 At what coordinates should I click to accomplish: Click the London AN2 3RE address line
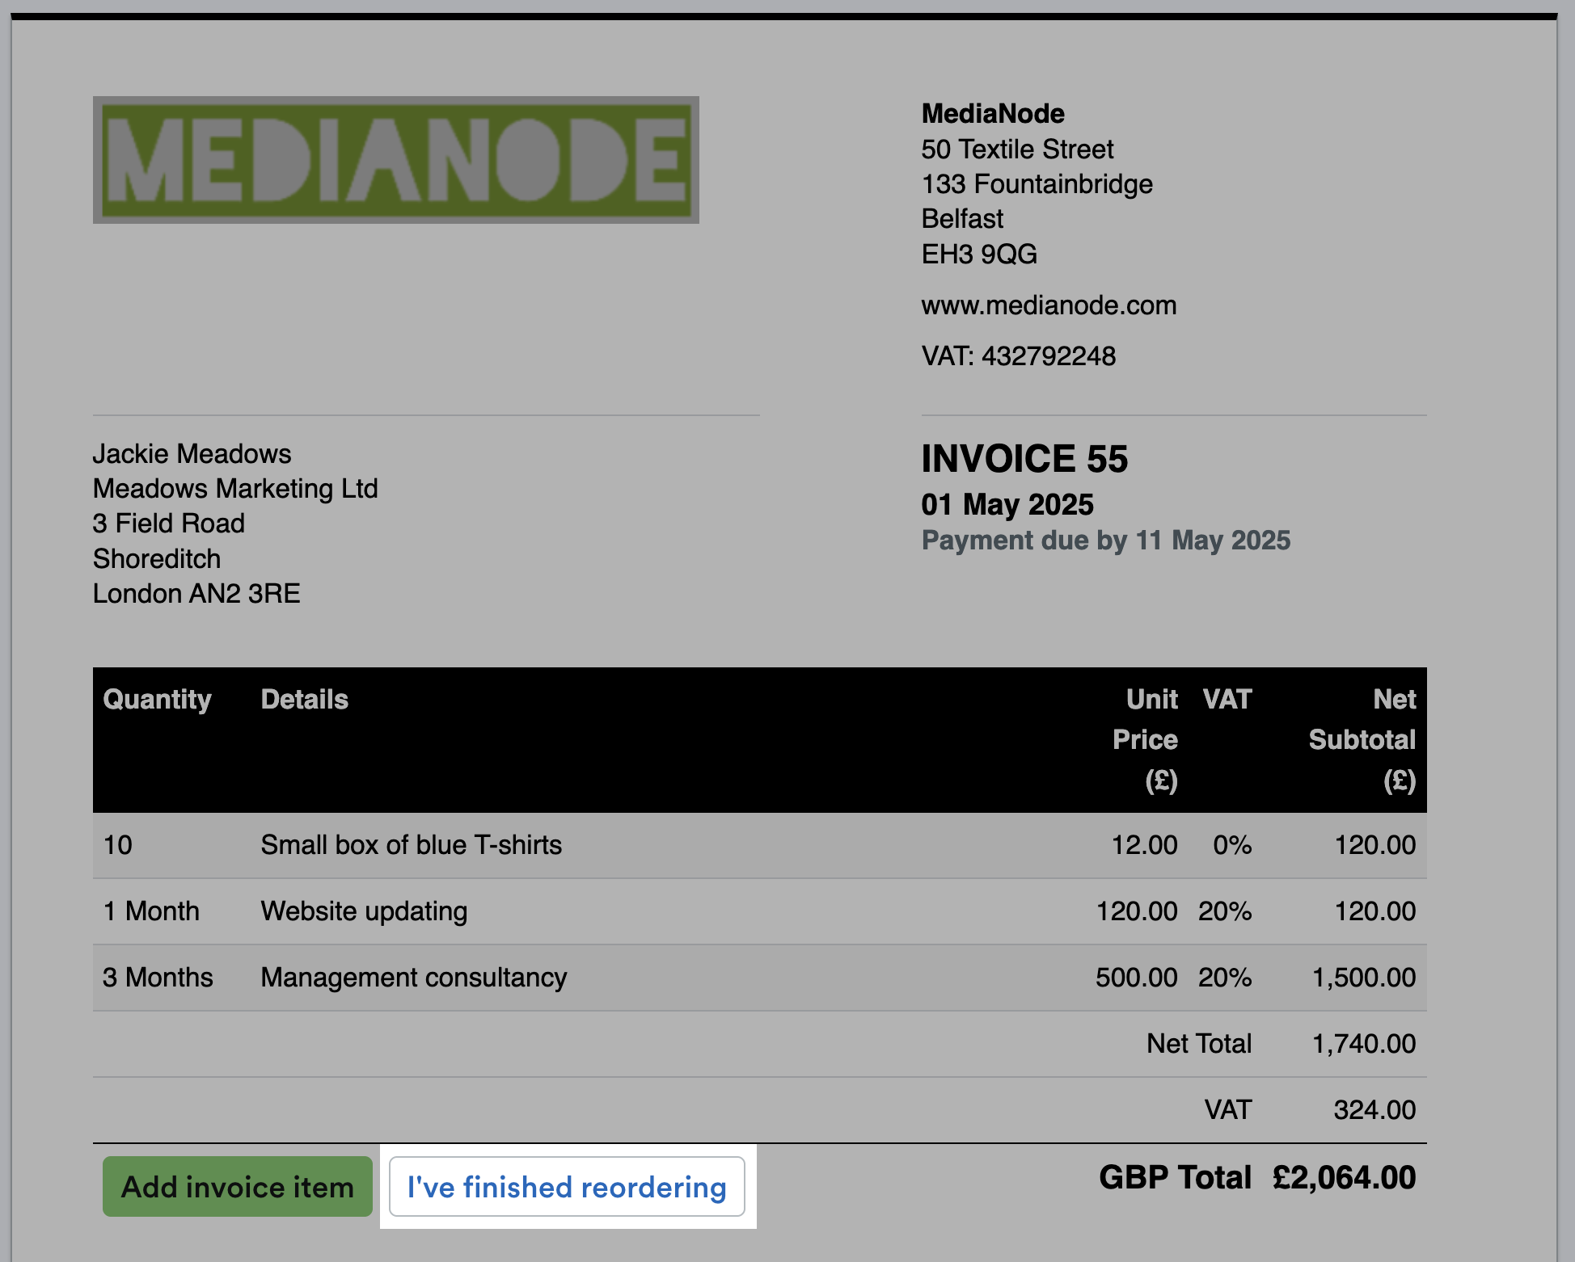pos(196,594)
